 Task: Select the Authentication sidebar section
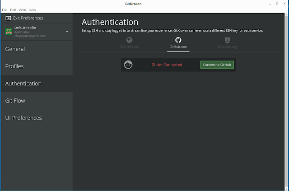(x=37, y=84)
